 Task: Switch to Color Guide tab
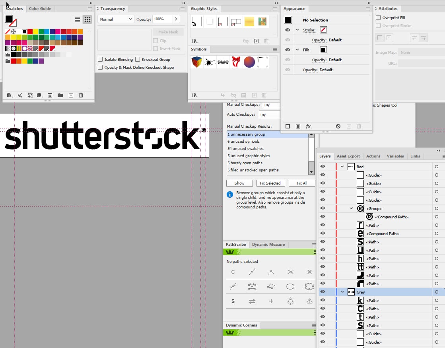point(40,9)
